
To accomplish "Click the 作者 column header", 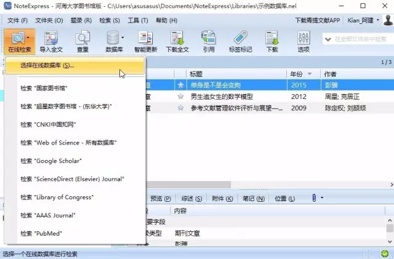I will (x=357, y=74).
